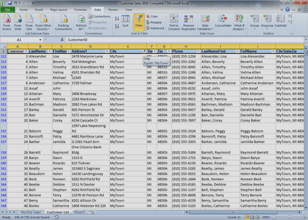This screenshot has height=220, width=308.
Task: Sort A to Z ascending
Action: tap(117, 19)
